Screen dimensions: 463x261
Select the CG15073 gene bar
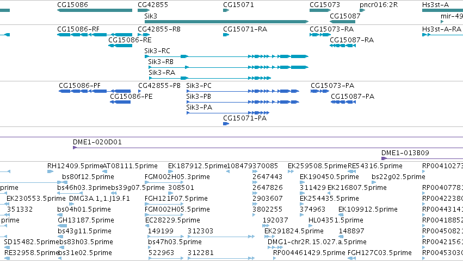tap(320, 10)
